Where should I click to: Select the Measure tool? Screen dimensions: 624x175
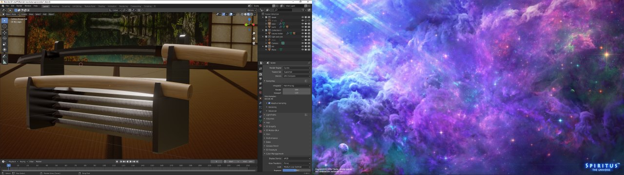(x=4, y=62)
